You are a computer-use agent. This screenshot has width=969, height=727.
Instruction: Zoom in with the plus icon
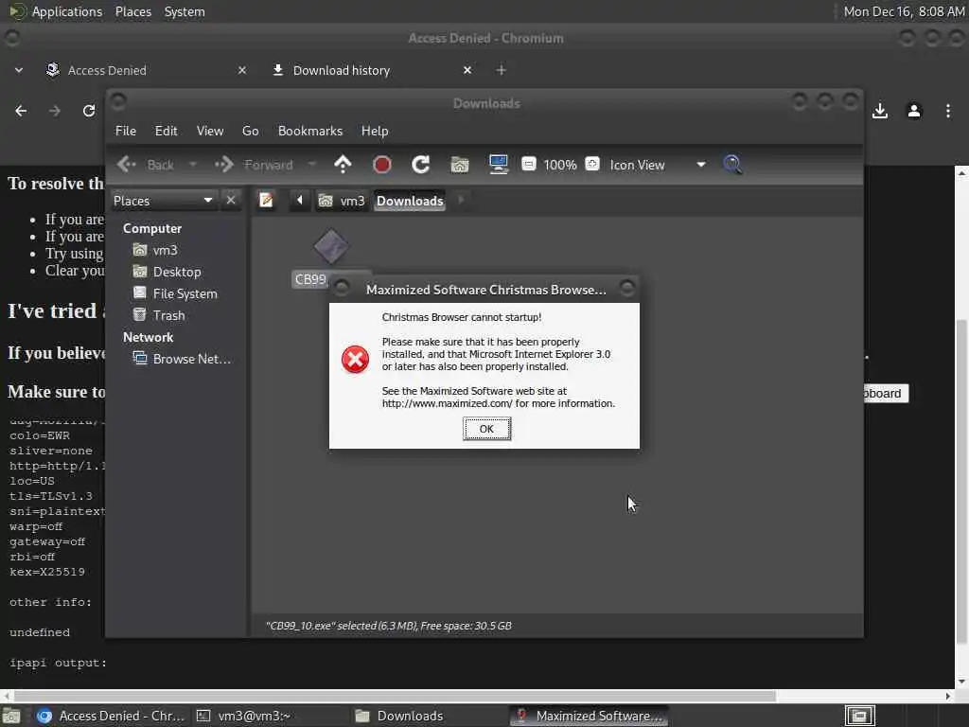click(592, 164)
